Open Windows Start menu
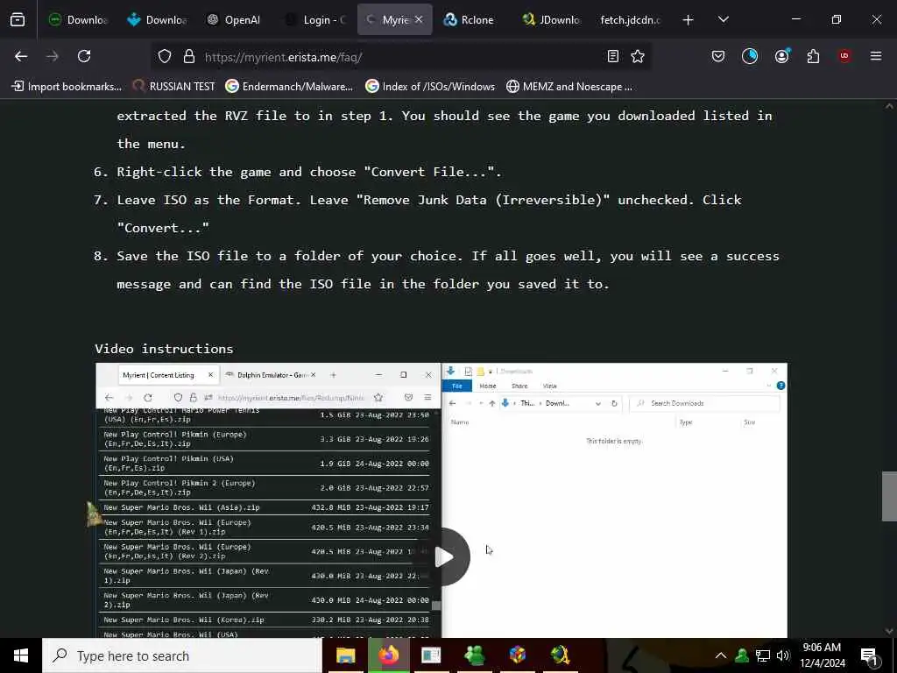This screenshot has height=673, width=897. pyautogui.click(x=21, y=655)
